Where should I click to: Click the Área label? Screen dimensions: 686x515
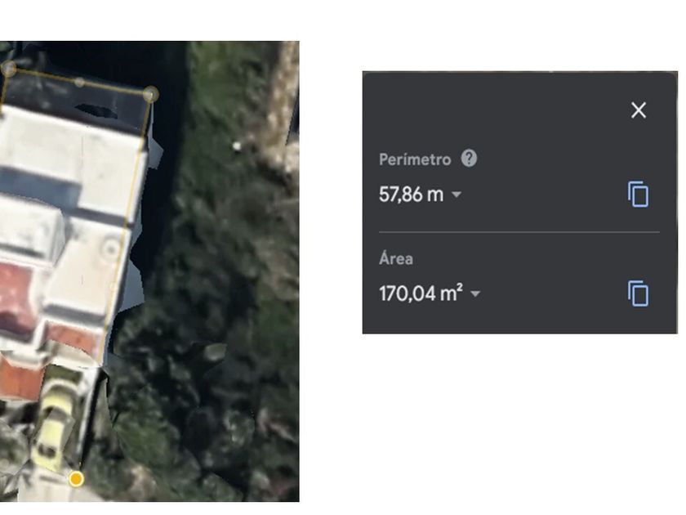tap(396, 258)
